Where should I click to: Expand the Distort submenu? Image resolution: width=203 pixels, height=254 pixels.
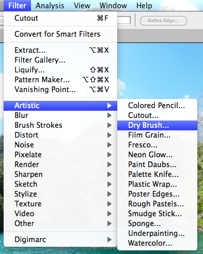(x=60, y=135)
